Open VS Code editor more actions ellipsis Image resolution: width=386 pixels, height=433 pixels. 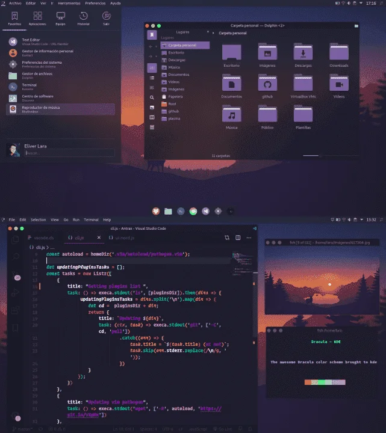249,238
